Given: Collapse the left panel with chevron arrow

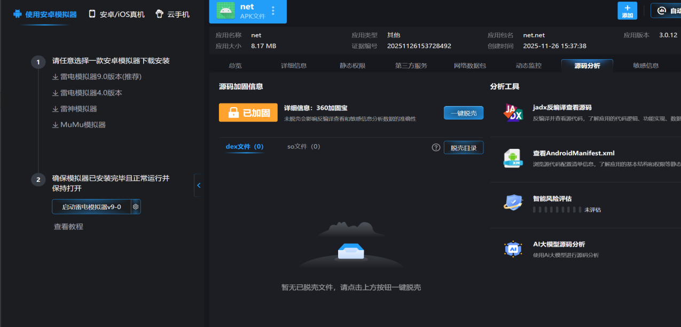Looking at the screenshot, I should 199,185.
